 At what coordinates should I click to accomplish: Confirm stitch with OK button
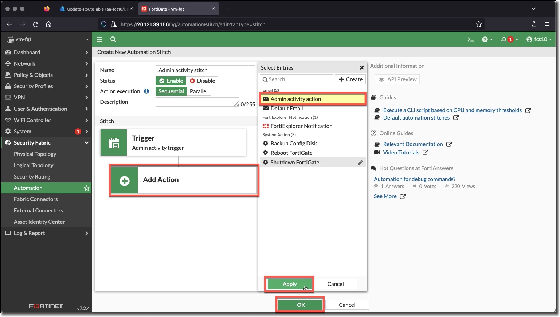[x=301, y=305]
